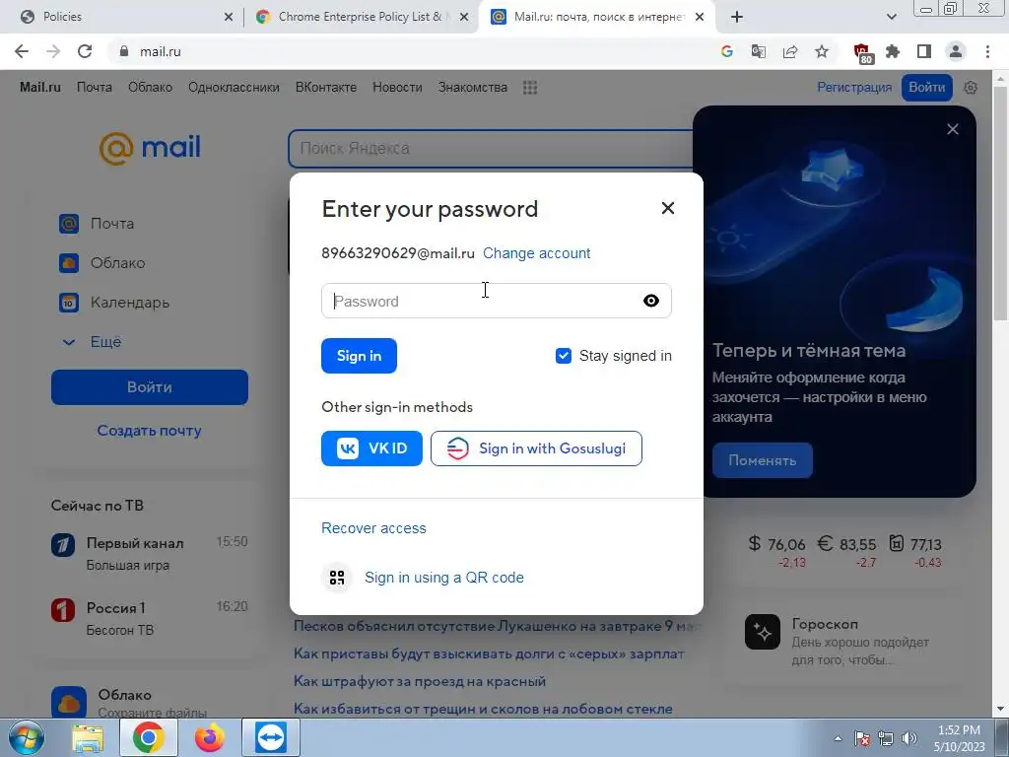Show password with the eye icon
Viewport: 1009px width, 757px height.
click(x=650, y=301)
